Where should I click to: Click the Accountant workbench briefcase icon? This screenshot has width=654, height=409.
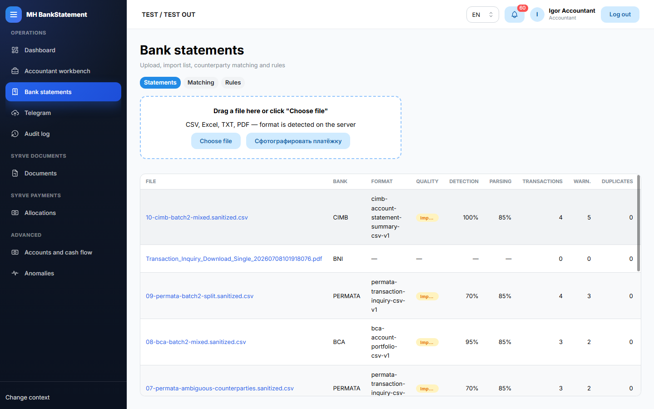[15, 71]
